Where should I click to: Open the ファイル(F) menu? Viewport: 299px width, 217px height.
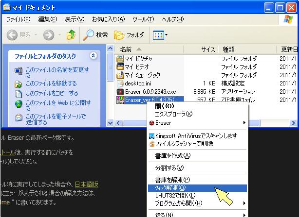[x=19, y=19]
